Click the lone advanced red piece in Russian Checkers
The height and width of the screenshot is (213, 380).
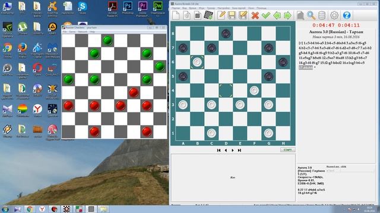click(134, 92)
